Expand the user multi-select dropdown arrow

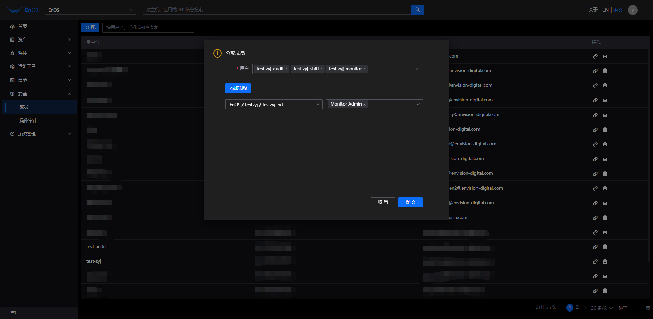(417, 69)
